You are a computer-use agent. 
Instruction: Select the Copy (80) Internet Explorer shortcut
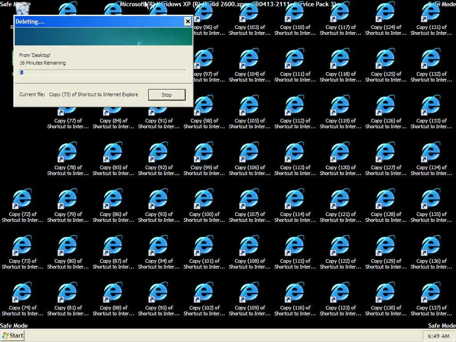[68, 253]
